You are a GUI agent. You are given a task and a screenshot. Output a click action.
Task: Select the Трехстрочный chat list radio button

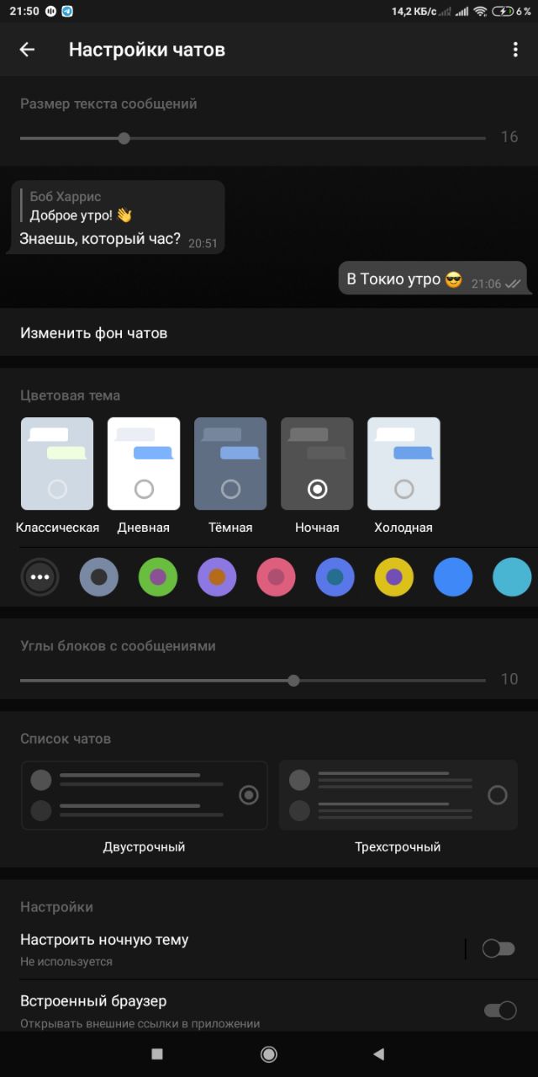498,795
